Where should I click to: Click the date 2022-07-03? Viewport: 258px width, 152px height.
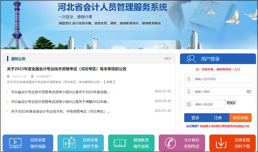coord(163,91)
